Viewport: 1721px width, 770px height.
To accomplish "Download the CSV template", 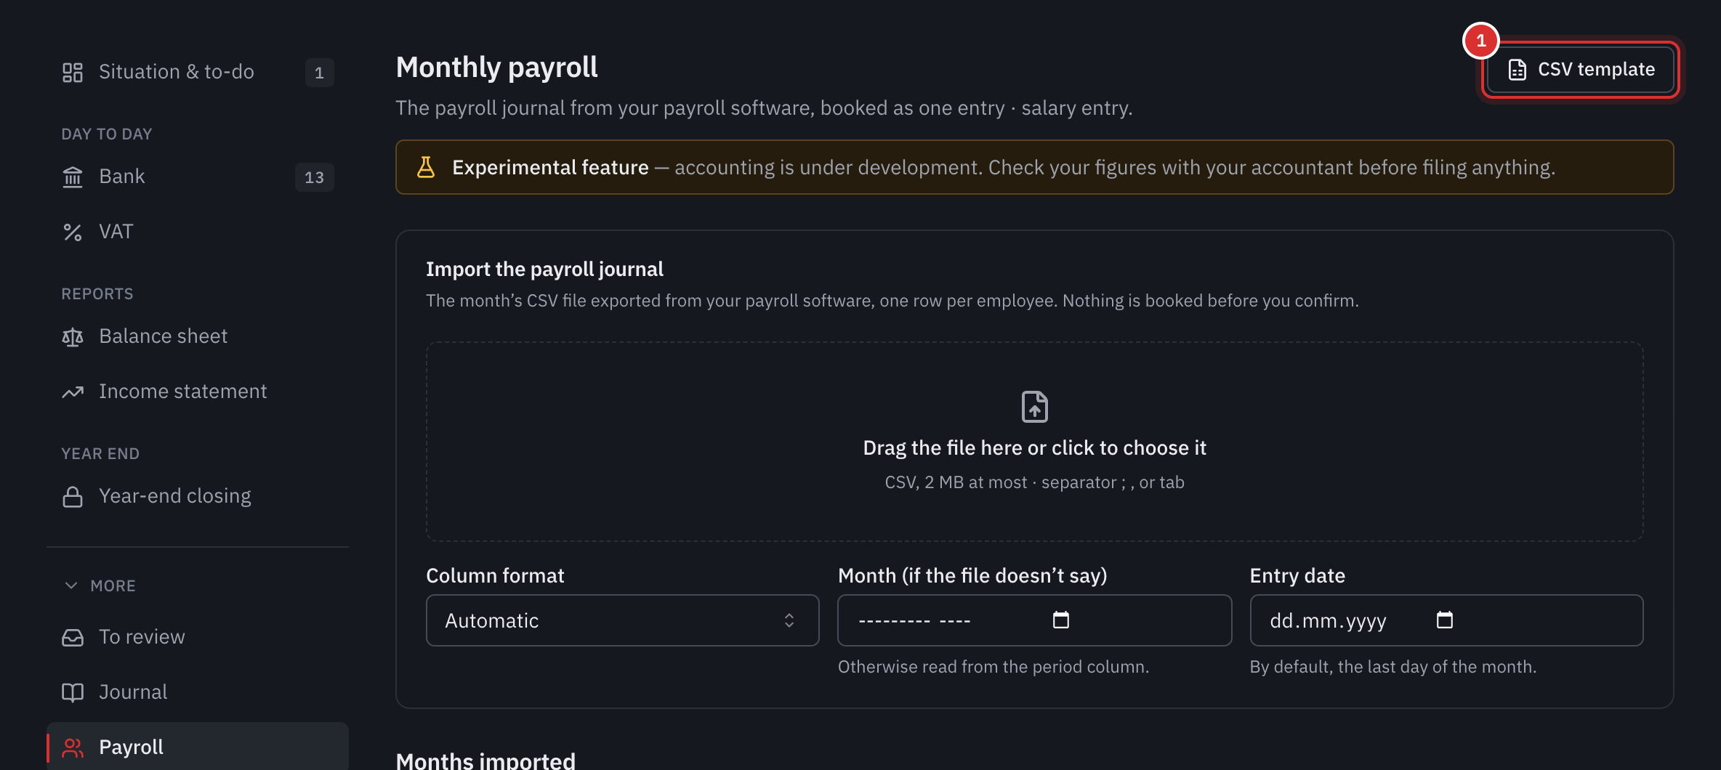I will coord(1581,69).
